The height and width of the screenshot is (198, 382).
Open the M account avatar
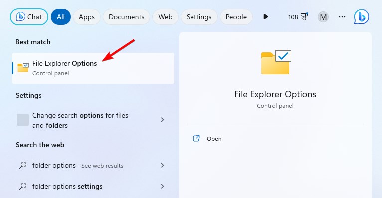(323, 17)
